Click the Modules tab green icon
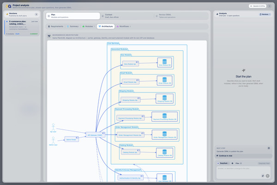Image resolution: width=277 pixels, height=185 pixels. coord(84,26)
